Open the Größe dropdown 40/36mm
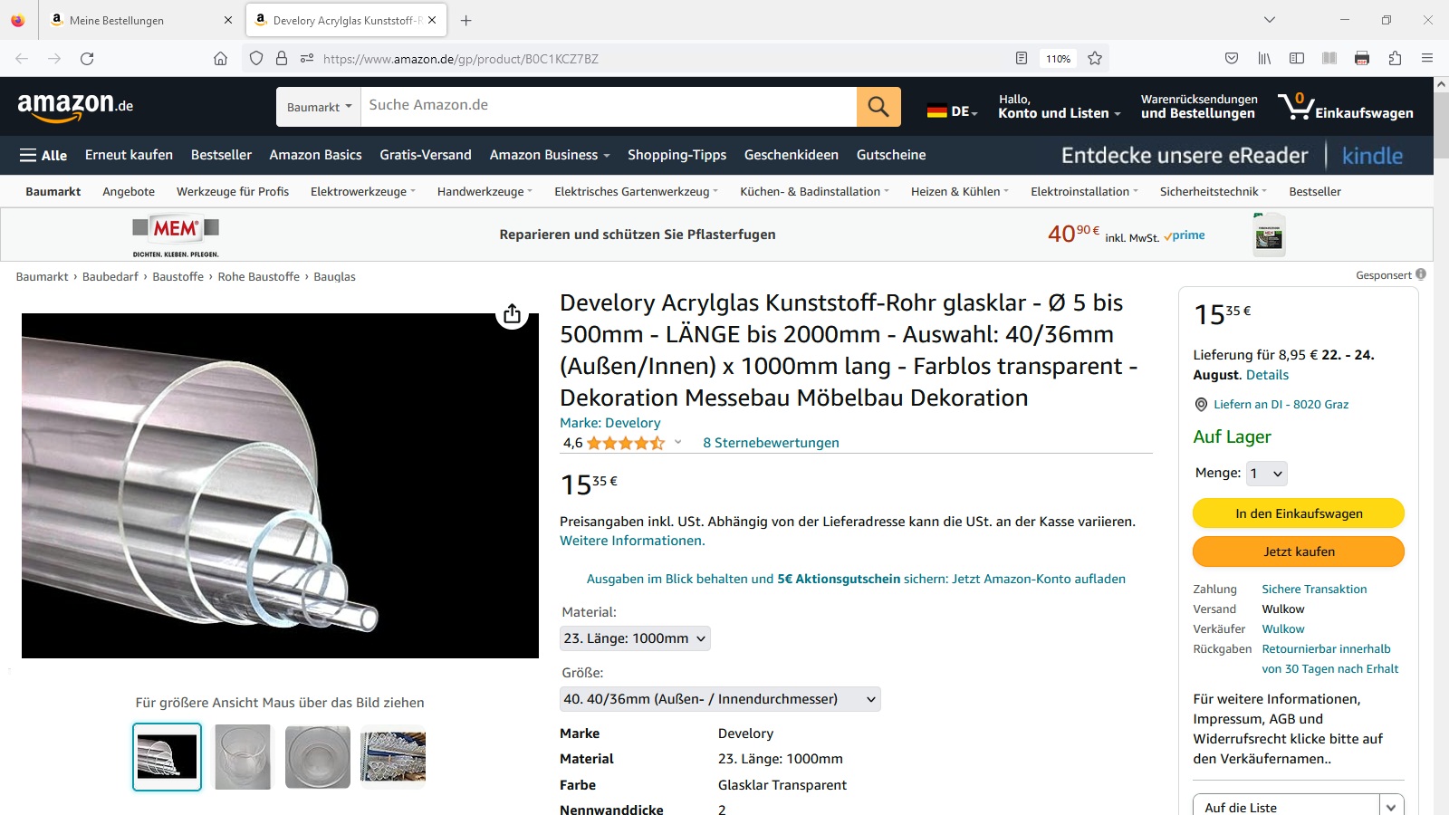 click(x=720, y=699)
